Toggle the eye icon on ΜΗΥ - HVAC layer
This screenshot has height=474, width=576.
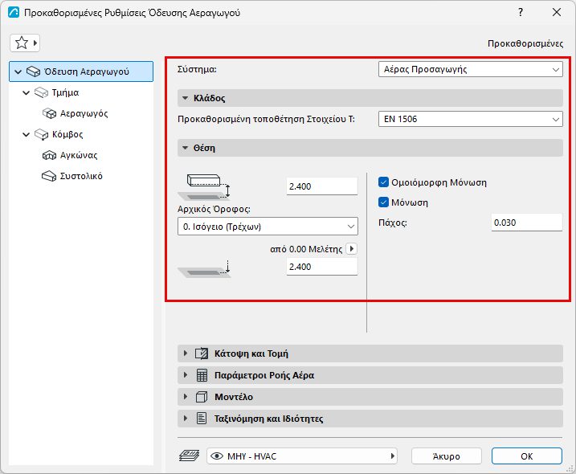tap(217, 456)
